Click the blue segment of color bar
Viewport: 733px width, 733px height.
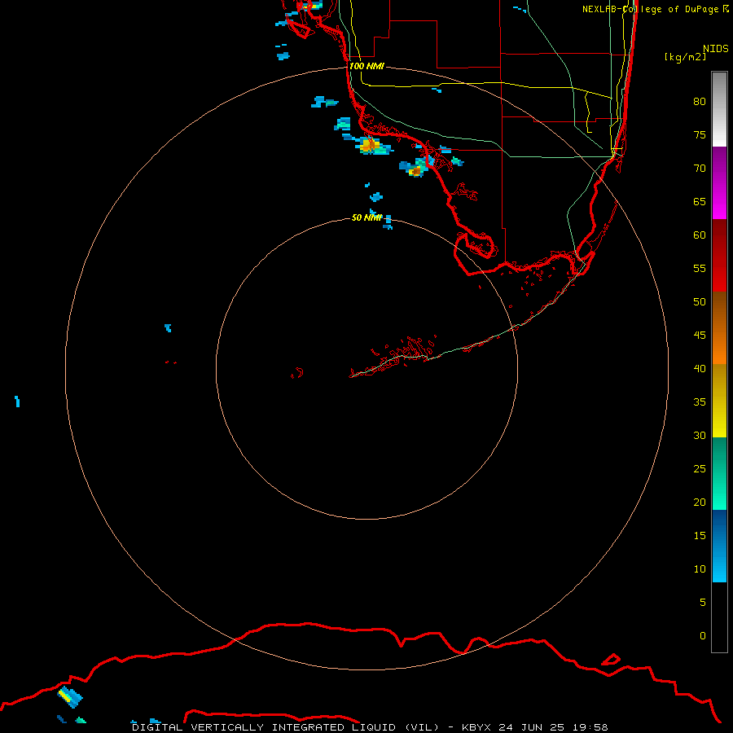click(719, 546)
